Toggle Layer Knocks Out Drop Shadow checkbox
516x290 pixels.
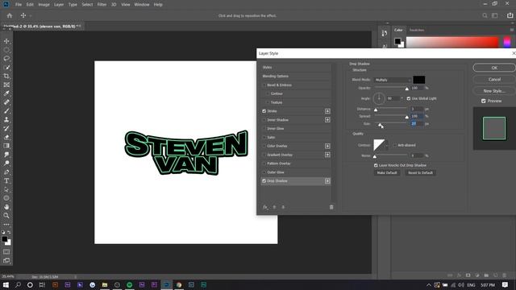click(x=376, y=165)
